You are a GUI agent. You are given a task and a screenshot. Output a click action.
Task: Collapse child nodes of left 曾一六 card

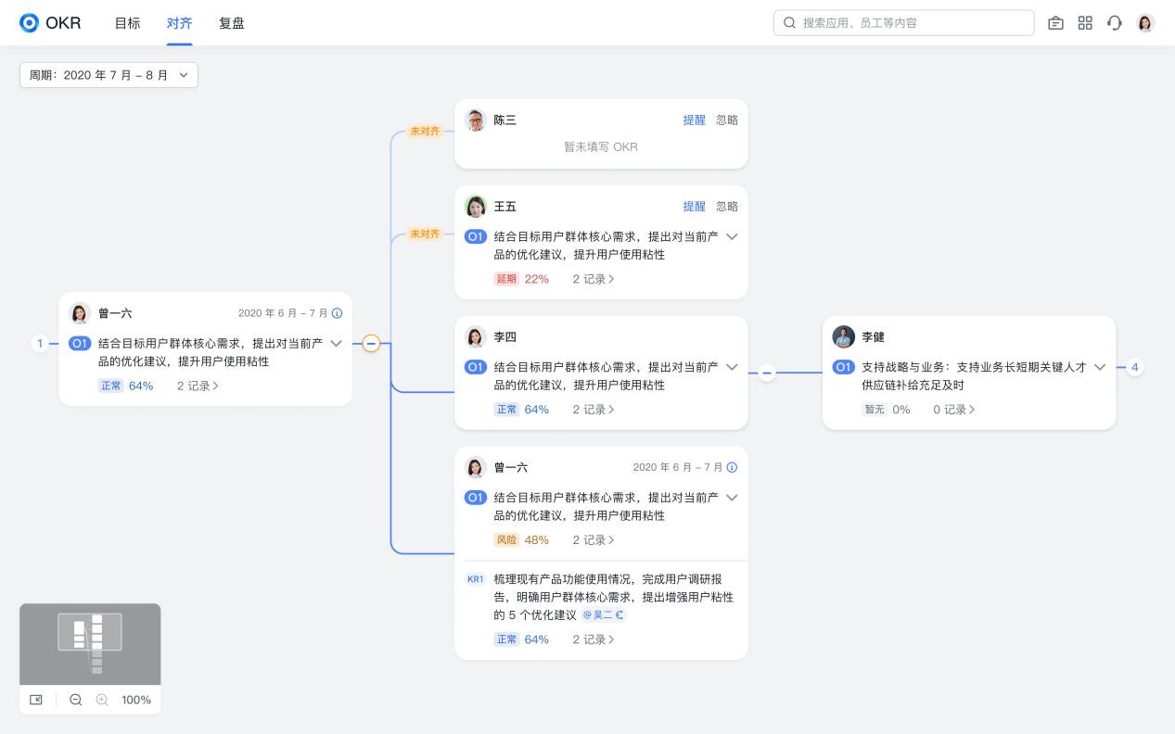(371, 344)
